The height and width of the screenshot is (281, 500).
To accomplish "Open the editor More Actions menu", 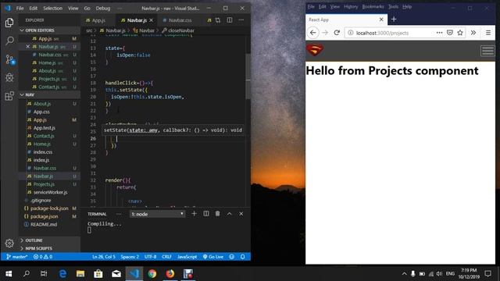I will click(241, 20).
